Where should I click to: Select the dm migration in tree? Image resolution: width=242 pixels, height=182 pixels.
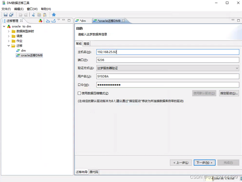[x=24, y=50]
